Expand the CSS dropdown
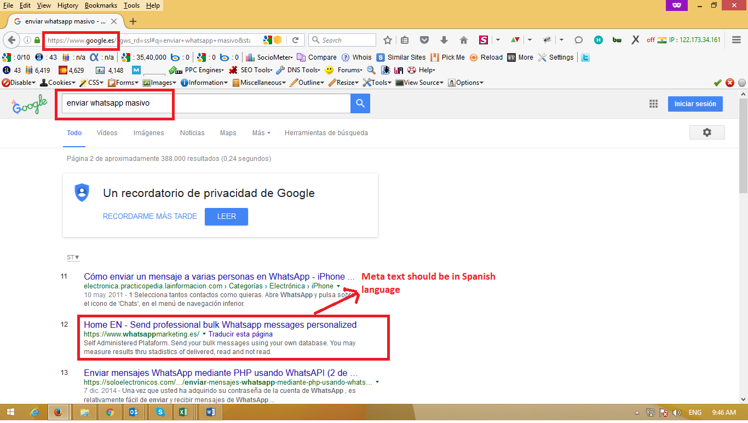Viewport: 748px width, 423px height. [92, 83]
